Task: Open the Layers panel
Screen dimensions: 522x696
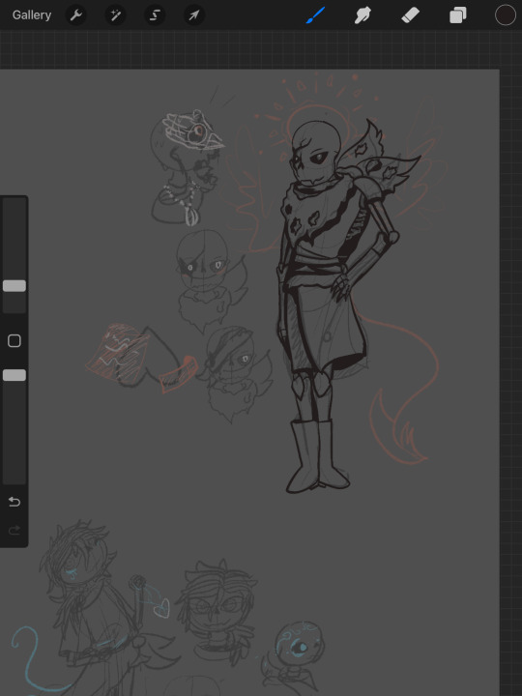Action: click(457, 15)
